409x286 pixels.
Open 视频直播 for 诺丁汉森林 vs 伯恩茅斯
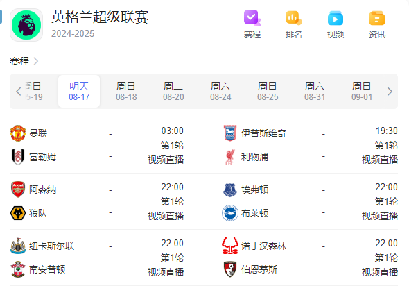380,272
